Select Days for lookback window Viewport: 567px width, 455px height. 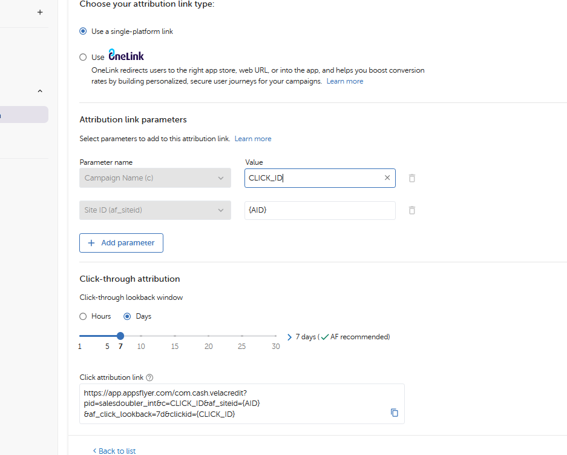point(127,316)
